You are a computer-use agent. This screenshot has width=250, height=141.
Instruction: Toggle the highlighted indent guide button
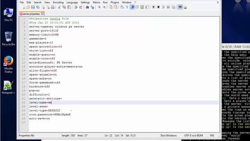[x=132, y=7]
